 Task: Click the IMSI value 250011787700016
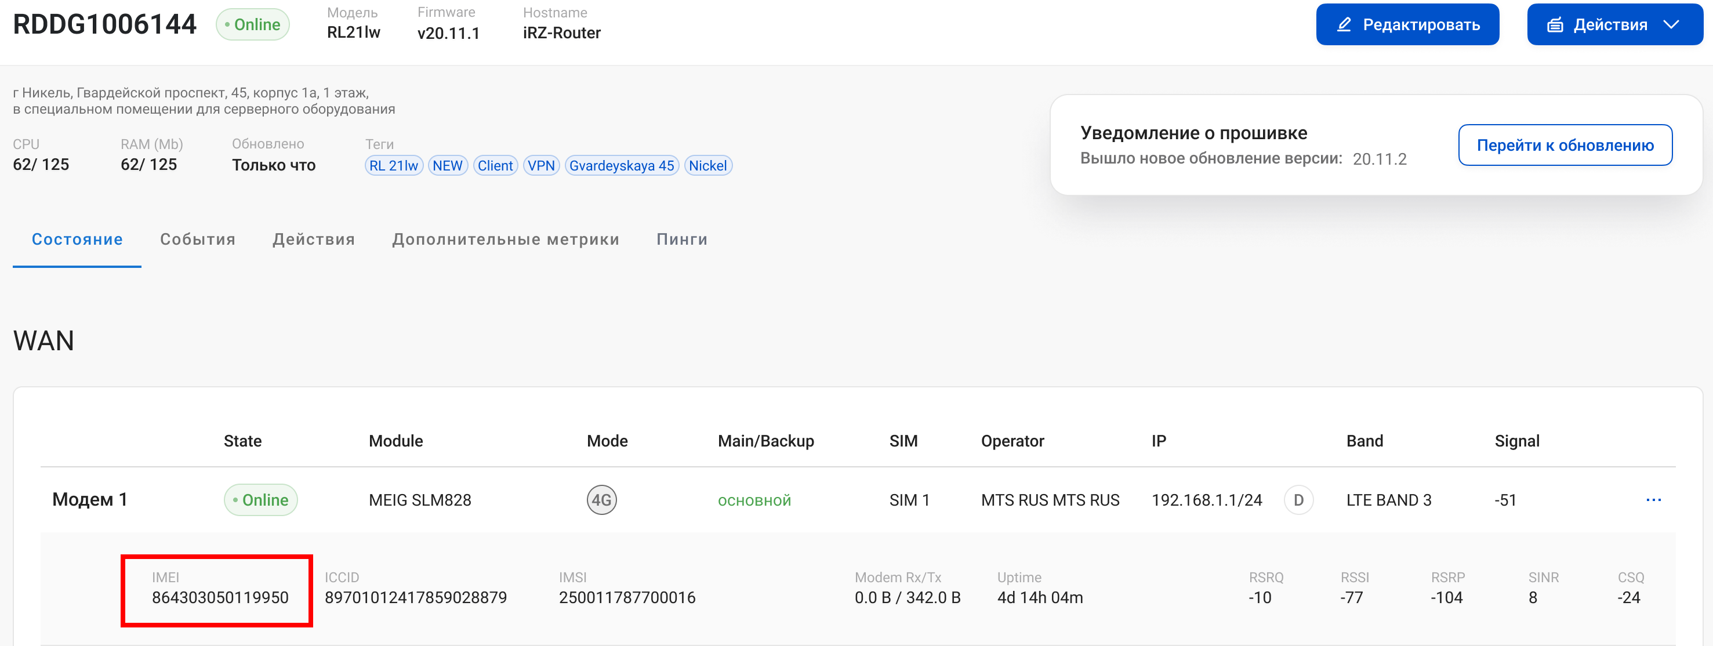tap(627, 597)
